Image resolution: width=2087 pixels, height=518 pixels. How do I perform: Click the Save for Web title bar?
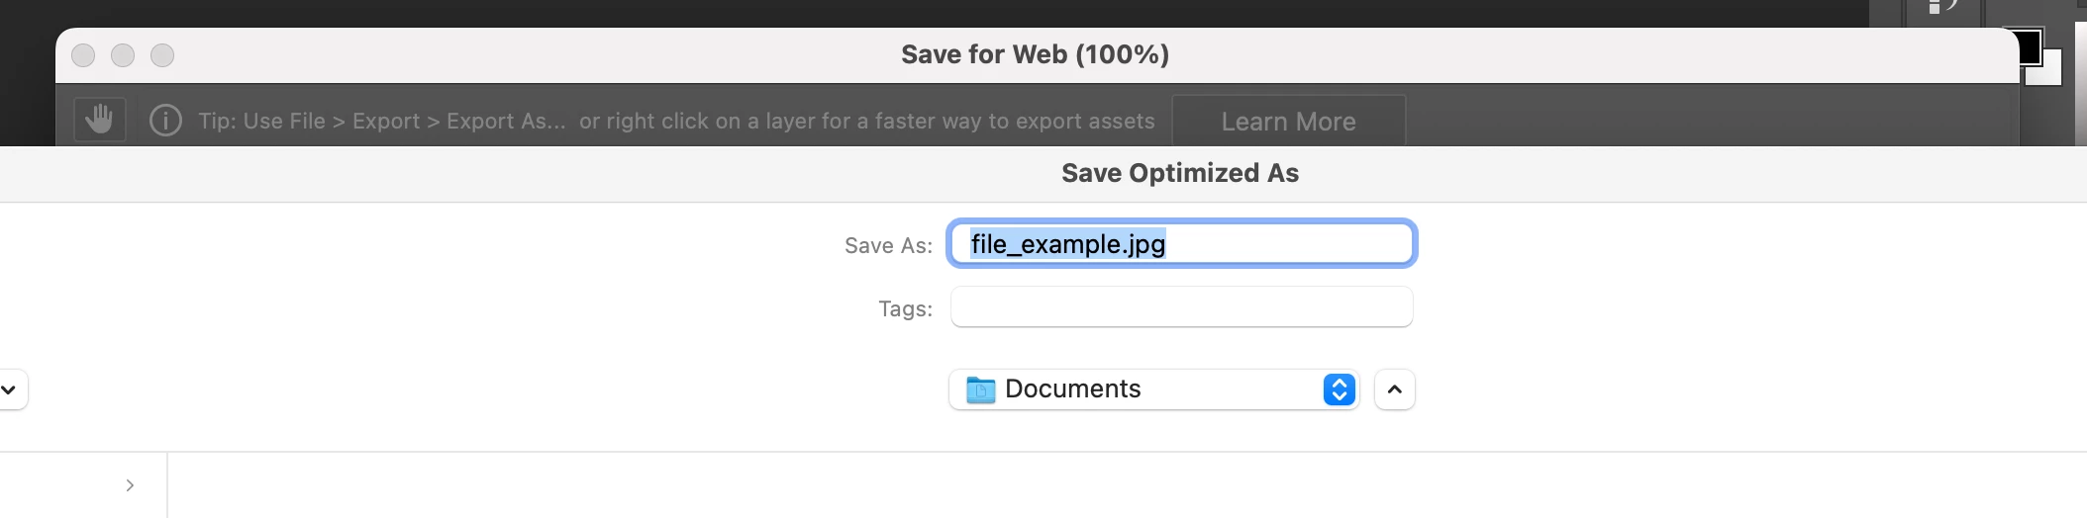click(x=1035, y=54)
